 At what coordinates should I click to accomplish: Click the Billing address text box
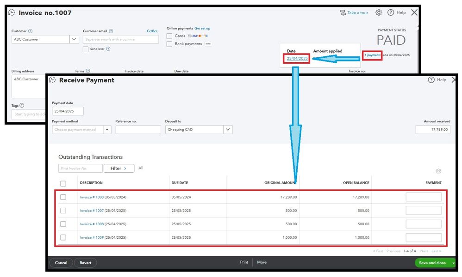(29, 87)
